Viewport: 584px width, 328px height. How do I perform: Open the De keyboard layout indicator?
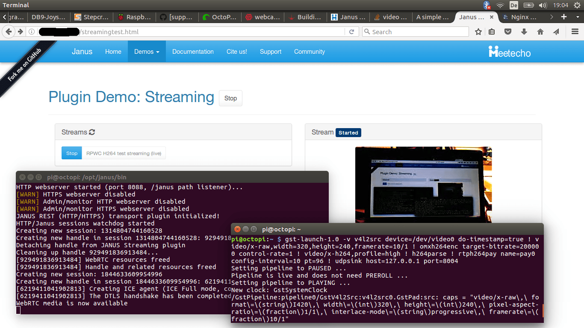(x=514, y=5)
